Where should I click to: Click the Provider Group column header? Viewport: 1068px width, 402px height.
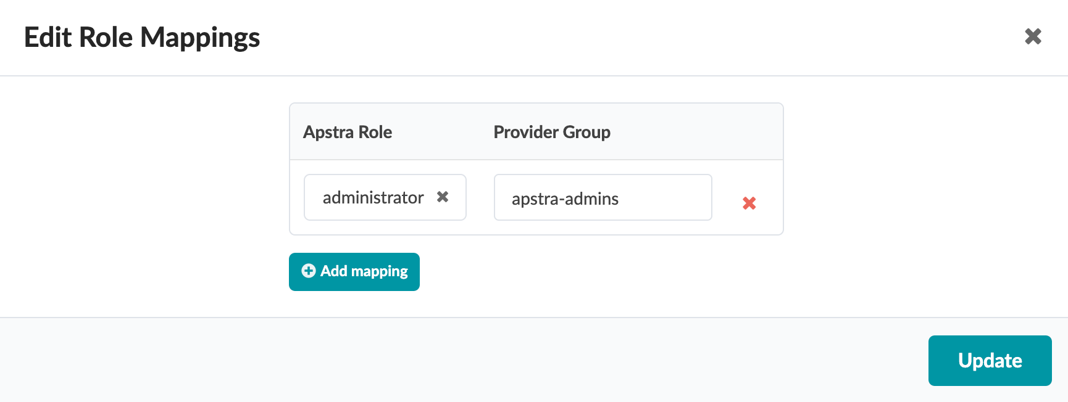[x=552, y=132]
